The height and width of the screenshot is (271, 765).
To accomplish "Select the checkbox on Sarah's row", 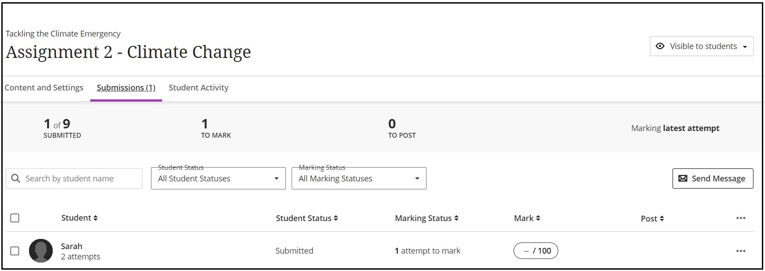I will click(15, 250).
